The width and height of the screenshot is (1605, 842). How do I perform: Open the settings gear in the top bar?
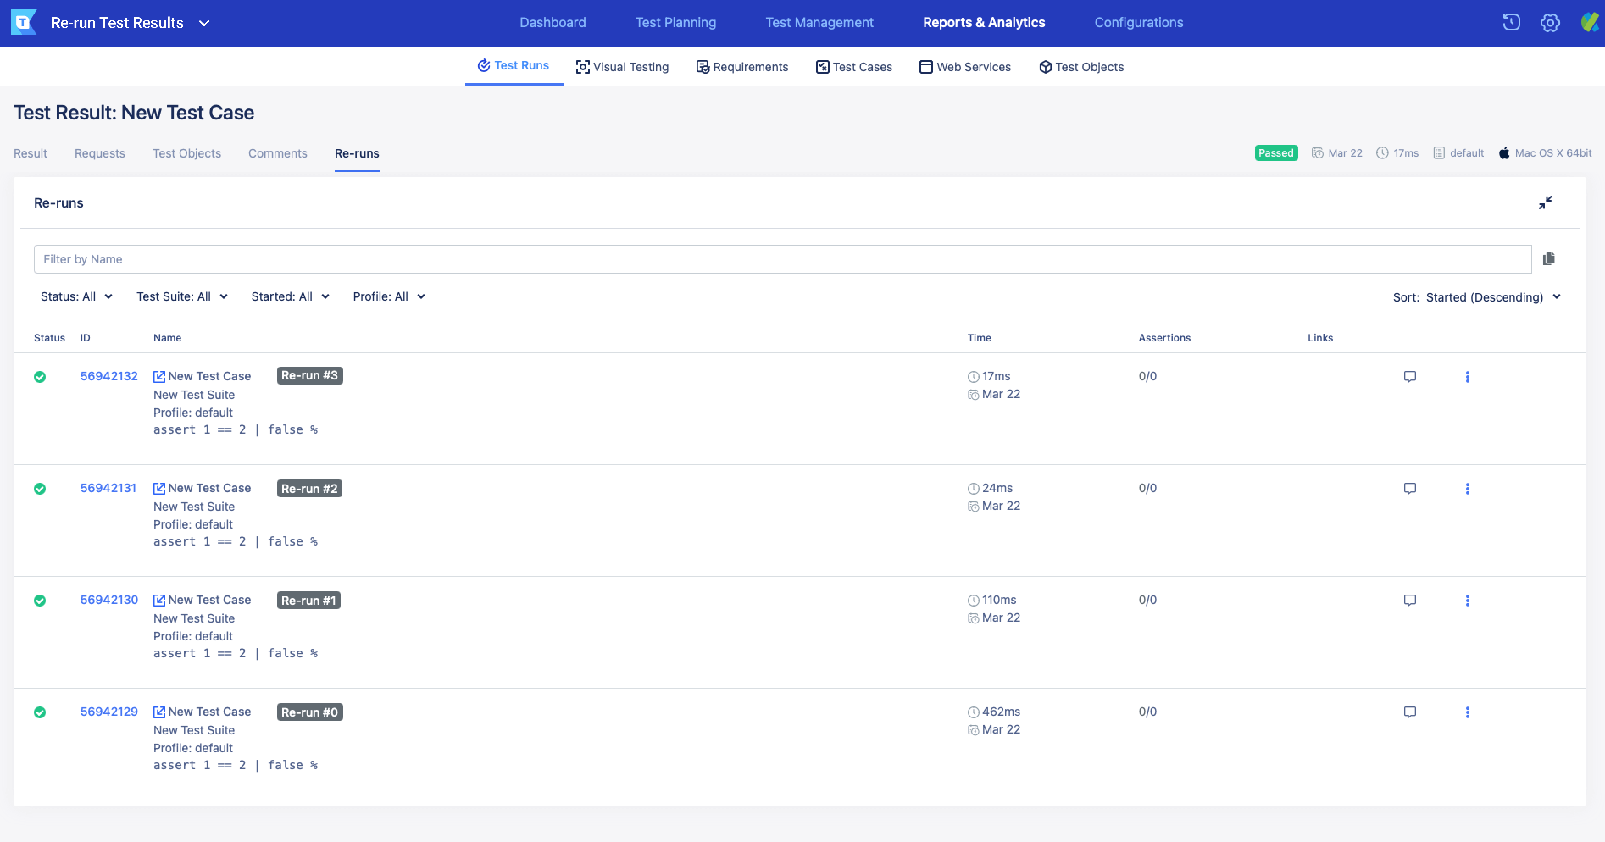(x=1550, y=22)
